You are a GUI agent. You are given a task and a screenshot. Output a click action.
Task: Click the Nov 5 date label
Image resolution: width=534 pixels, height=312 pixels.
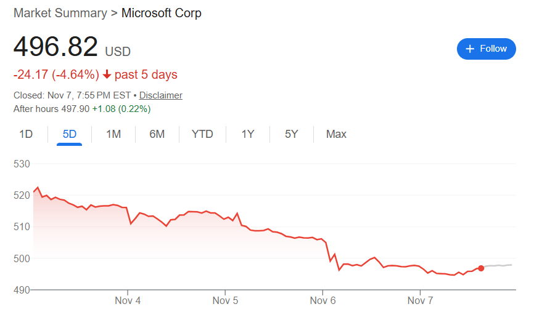coord(226,301)
